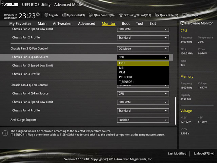Go to the Advanced tab
Screen dimensions: 217x163
(x=87, y=23)
